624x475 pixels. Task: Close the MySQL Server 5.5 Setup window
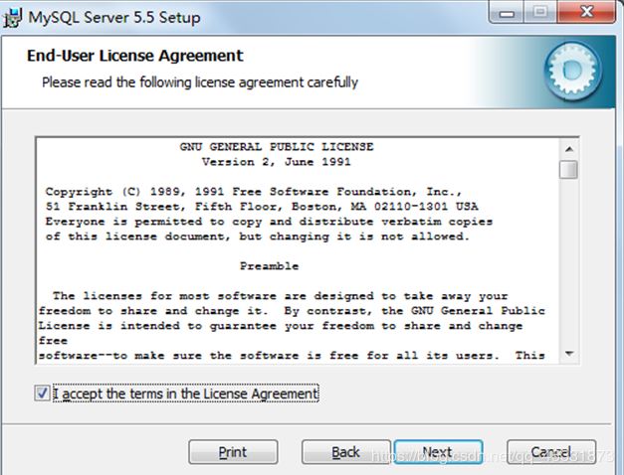coord(586,12)
